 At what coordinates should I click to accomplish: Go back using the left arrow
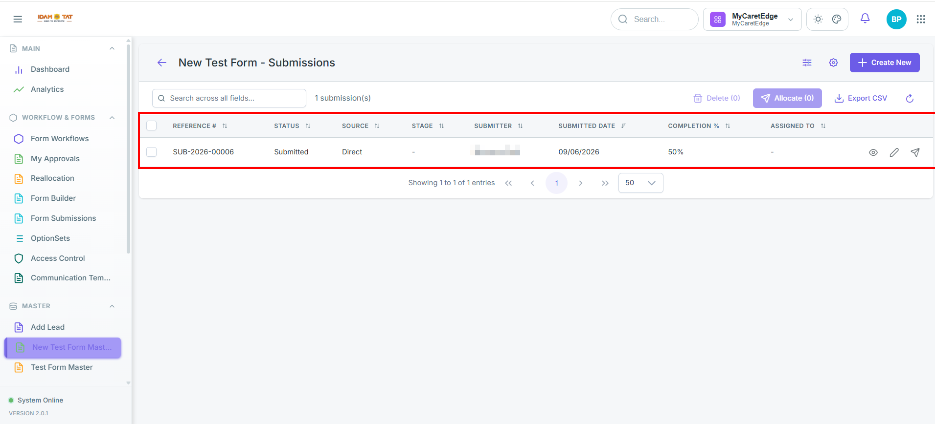click(162, 63)
